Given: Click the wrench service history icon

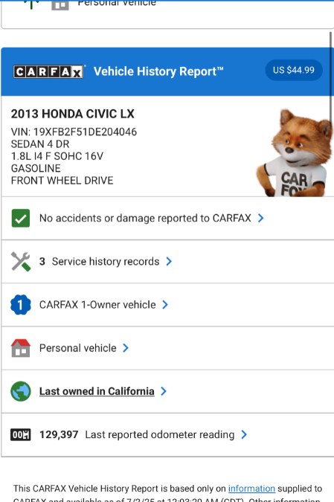Looking at the screenshot, I should 21,261.
